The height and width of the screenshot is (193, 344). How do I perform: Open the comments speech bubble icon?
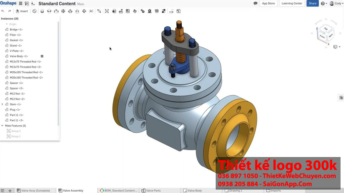pos(255,3)
